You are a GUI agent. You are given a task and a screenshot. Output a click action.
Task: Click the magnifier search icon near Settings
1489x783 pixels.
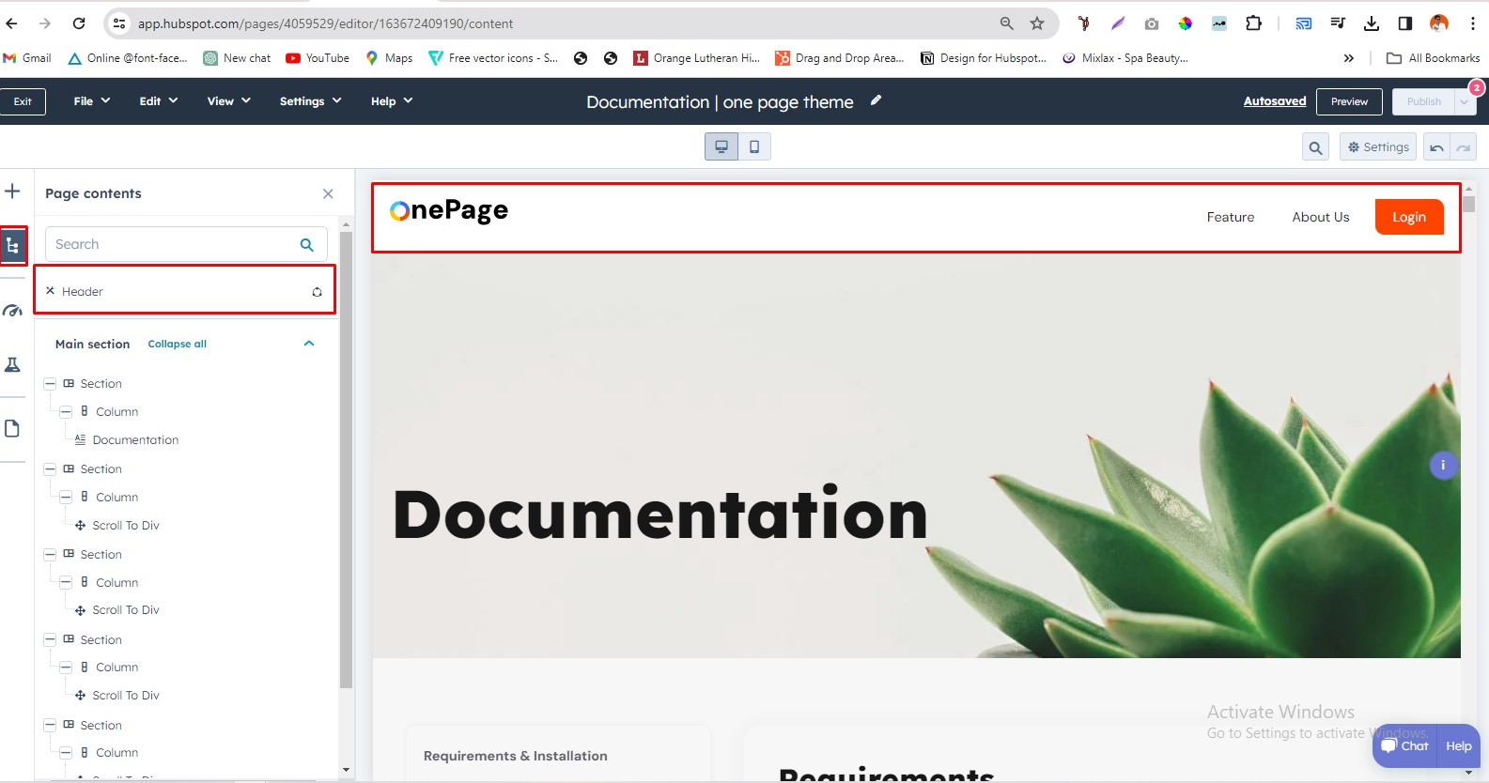[1315, 147]
